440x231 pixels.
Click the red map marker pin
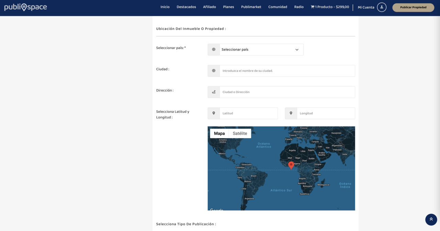(x=291, y=165)
